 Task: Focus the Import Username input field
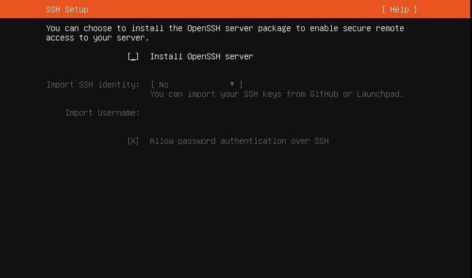tap(276, 113)
